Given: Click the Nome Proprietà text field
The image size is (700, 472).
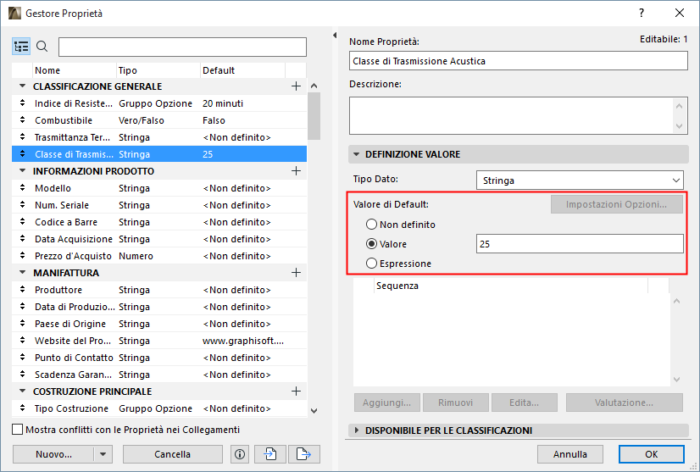Looking at the screenshot, I should click(x=519, y=61).
